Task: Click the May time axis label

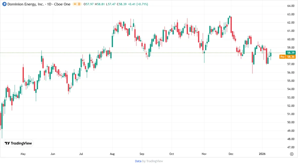Action: [23, 154]
